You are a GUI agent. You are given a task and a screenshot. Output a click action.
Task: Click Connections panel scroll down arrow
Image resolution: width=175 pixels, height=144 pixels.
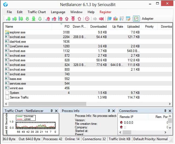170,128
